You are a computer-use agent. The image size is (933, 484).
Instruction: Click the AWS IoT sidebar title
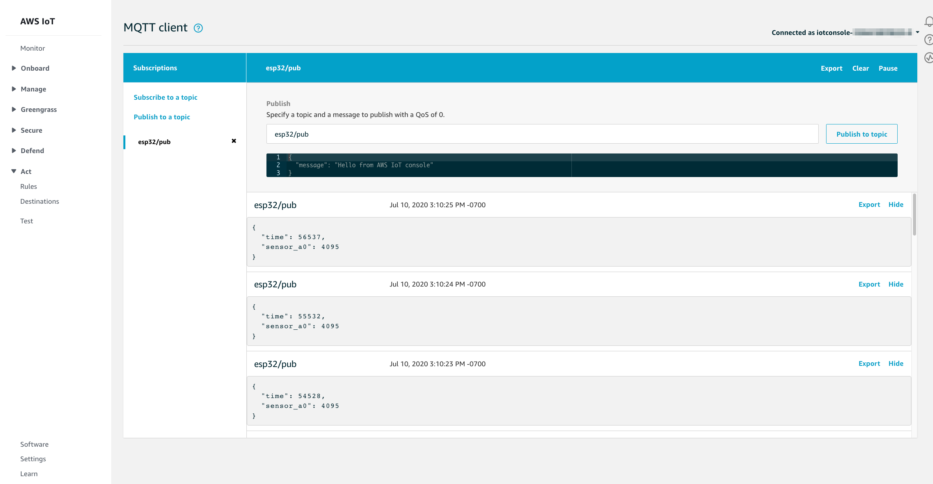[38, 22]
